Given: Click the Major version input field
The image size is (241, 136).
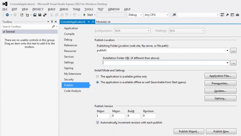Looking at the screenshot, I should [103, 116].
